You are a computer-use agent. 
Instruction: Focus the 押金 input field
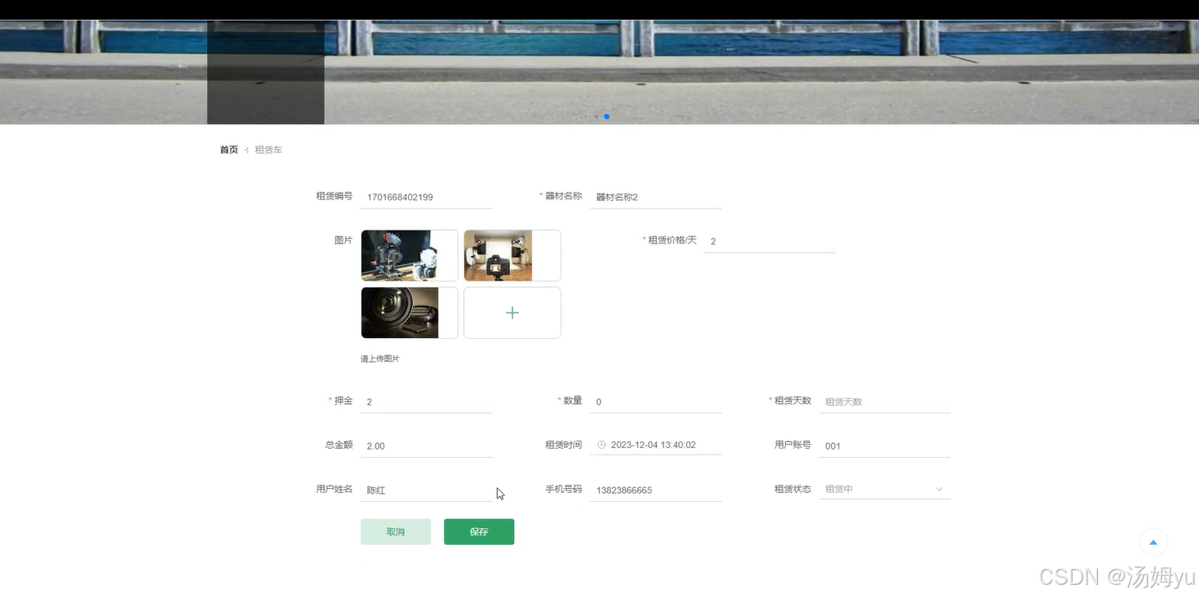pos(426,401)
